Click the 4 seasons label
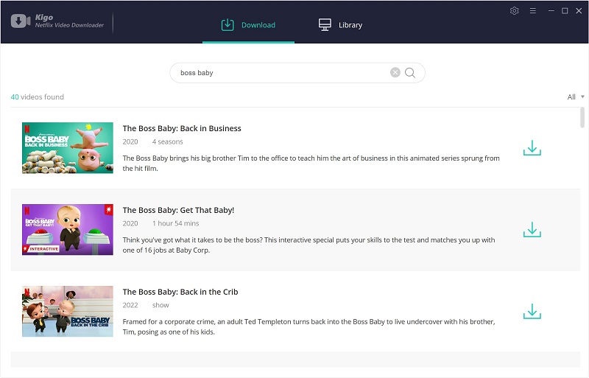This screenshot has width=589, height=378. (x=168, y=141)
